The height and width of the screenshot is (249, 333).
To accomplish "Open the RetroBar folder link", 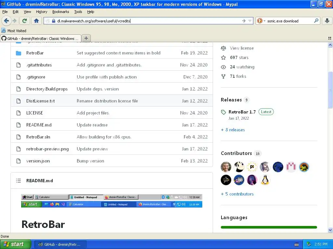I will click(x=35, y=53).
